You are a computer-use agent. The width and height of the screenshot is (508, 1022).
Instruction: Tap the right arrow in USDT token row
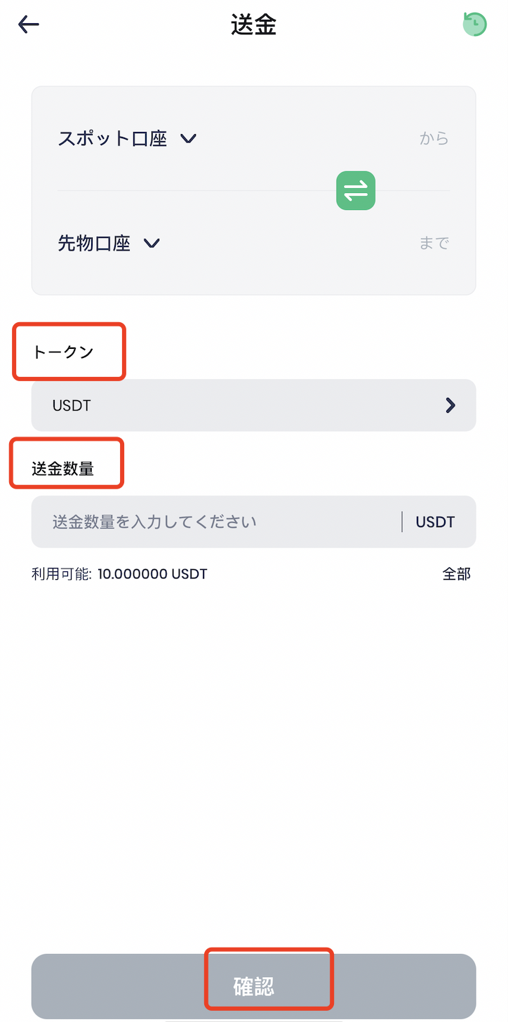coord(450,405)
